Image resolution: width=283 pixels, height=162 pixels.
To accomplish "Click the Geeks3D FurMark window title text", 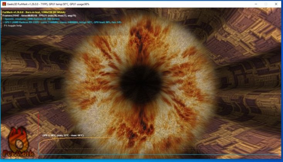I will click(x=48, y=4).
